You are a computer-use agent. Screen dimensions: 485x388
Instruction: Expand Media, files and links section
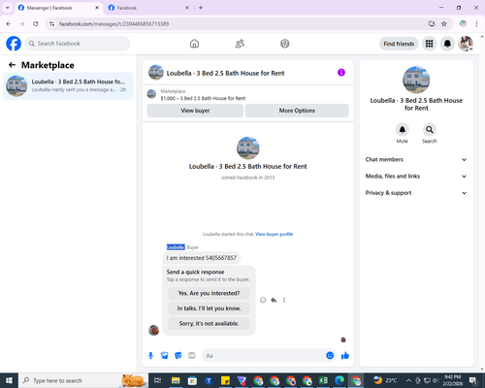pos(416,177)
